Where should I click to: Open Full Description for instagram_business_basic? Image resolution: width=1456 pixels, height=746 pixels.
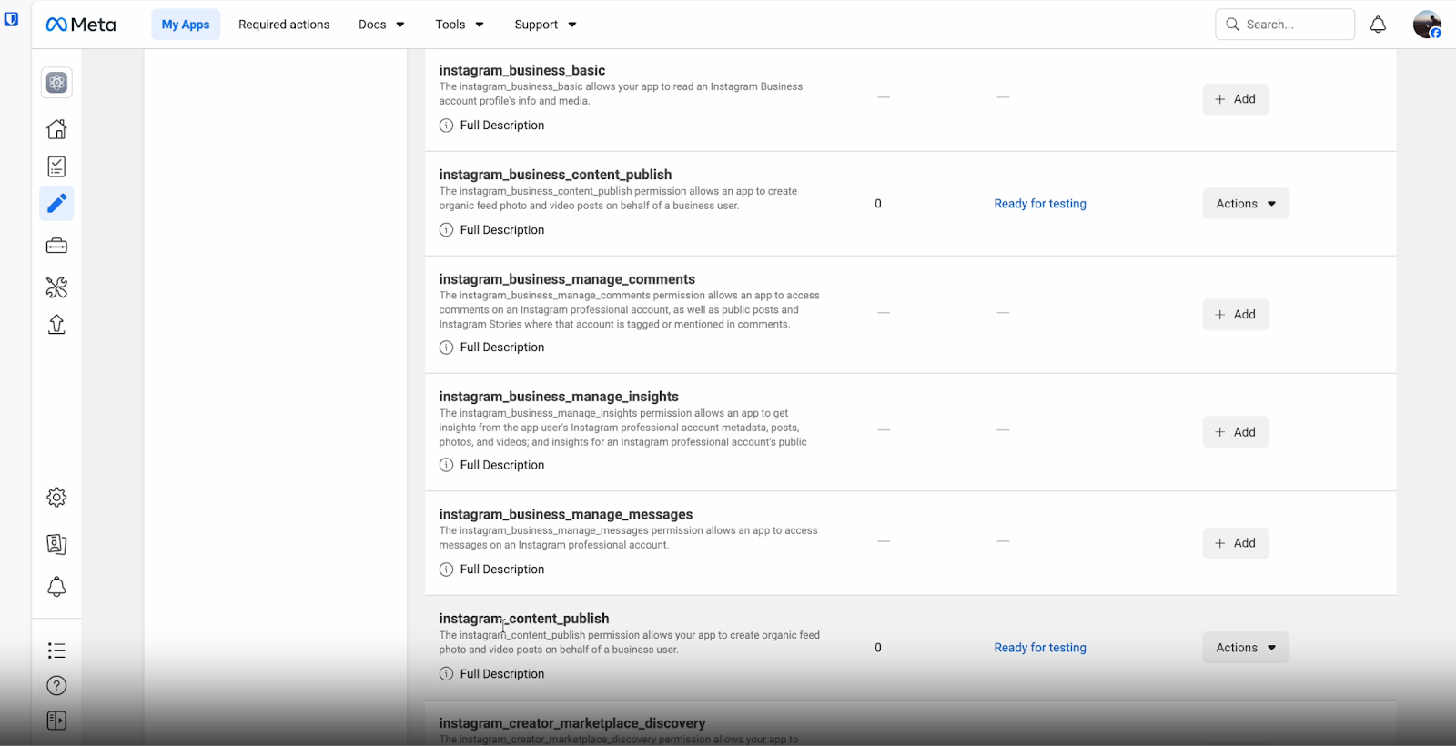pyautogui.click(x=502, y=126)
